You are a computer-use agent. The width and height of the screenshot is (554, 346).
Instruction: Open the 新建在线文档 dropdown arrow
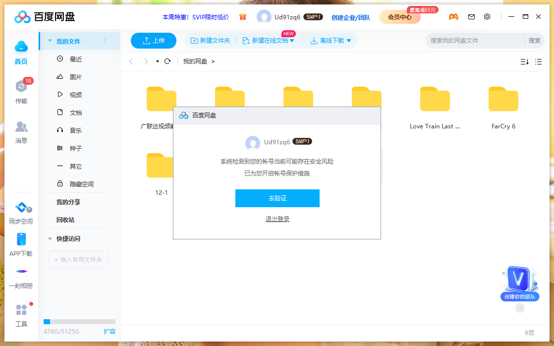[292, 41]
